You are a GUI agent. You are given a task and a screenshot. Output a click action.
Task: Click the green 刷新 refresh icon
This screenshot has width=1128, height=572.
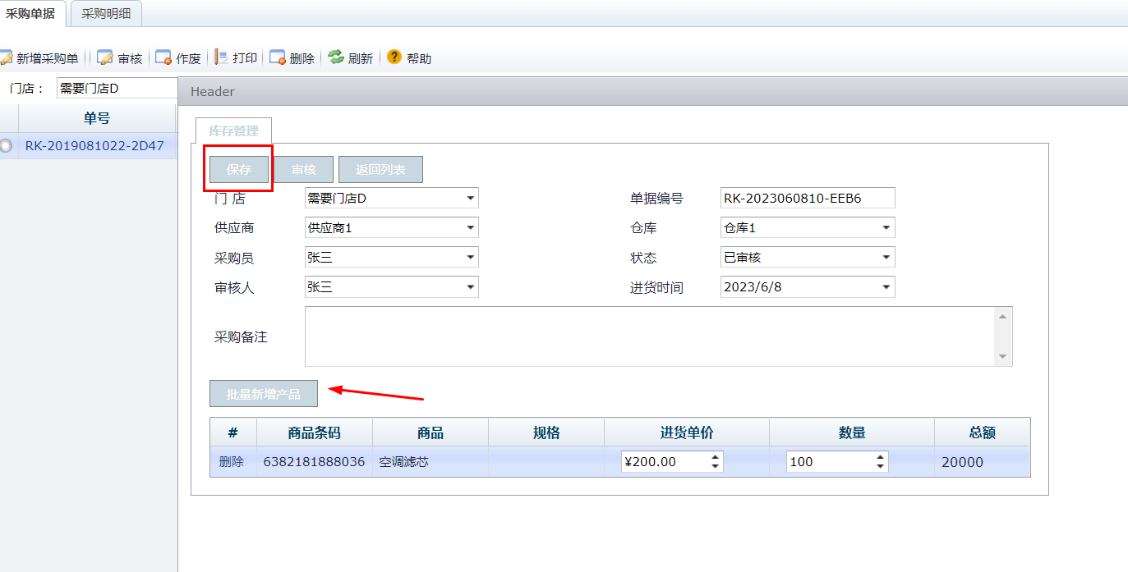(x=336, y=57)
